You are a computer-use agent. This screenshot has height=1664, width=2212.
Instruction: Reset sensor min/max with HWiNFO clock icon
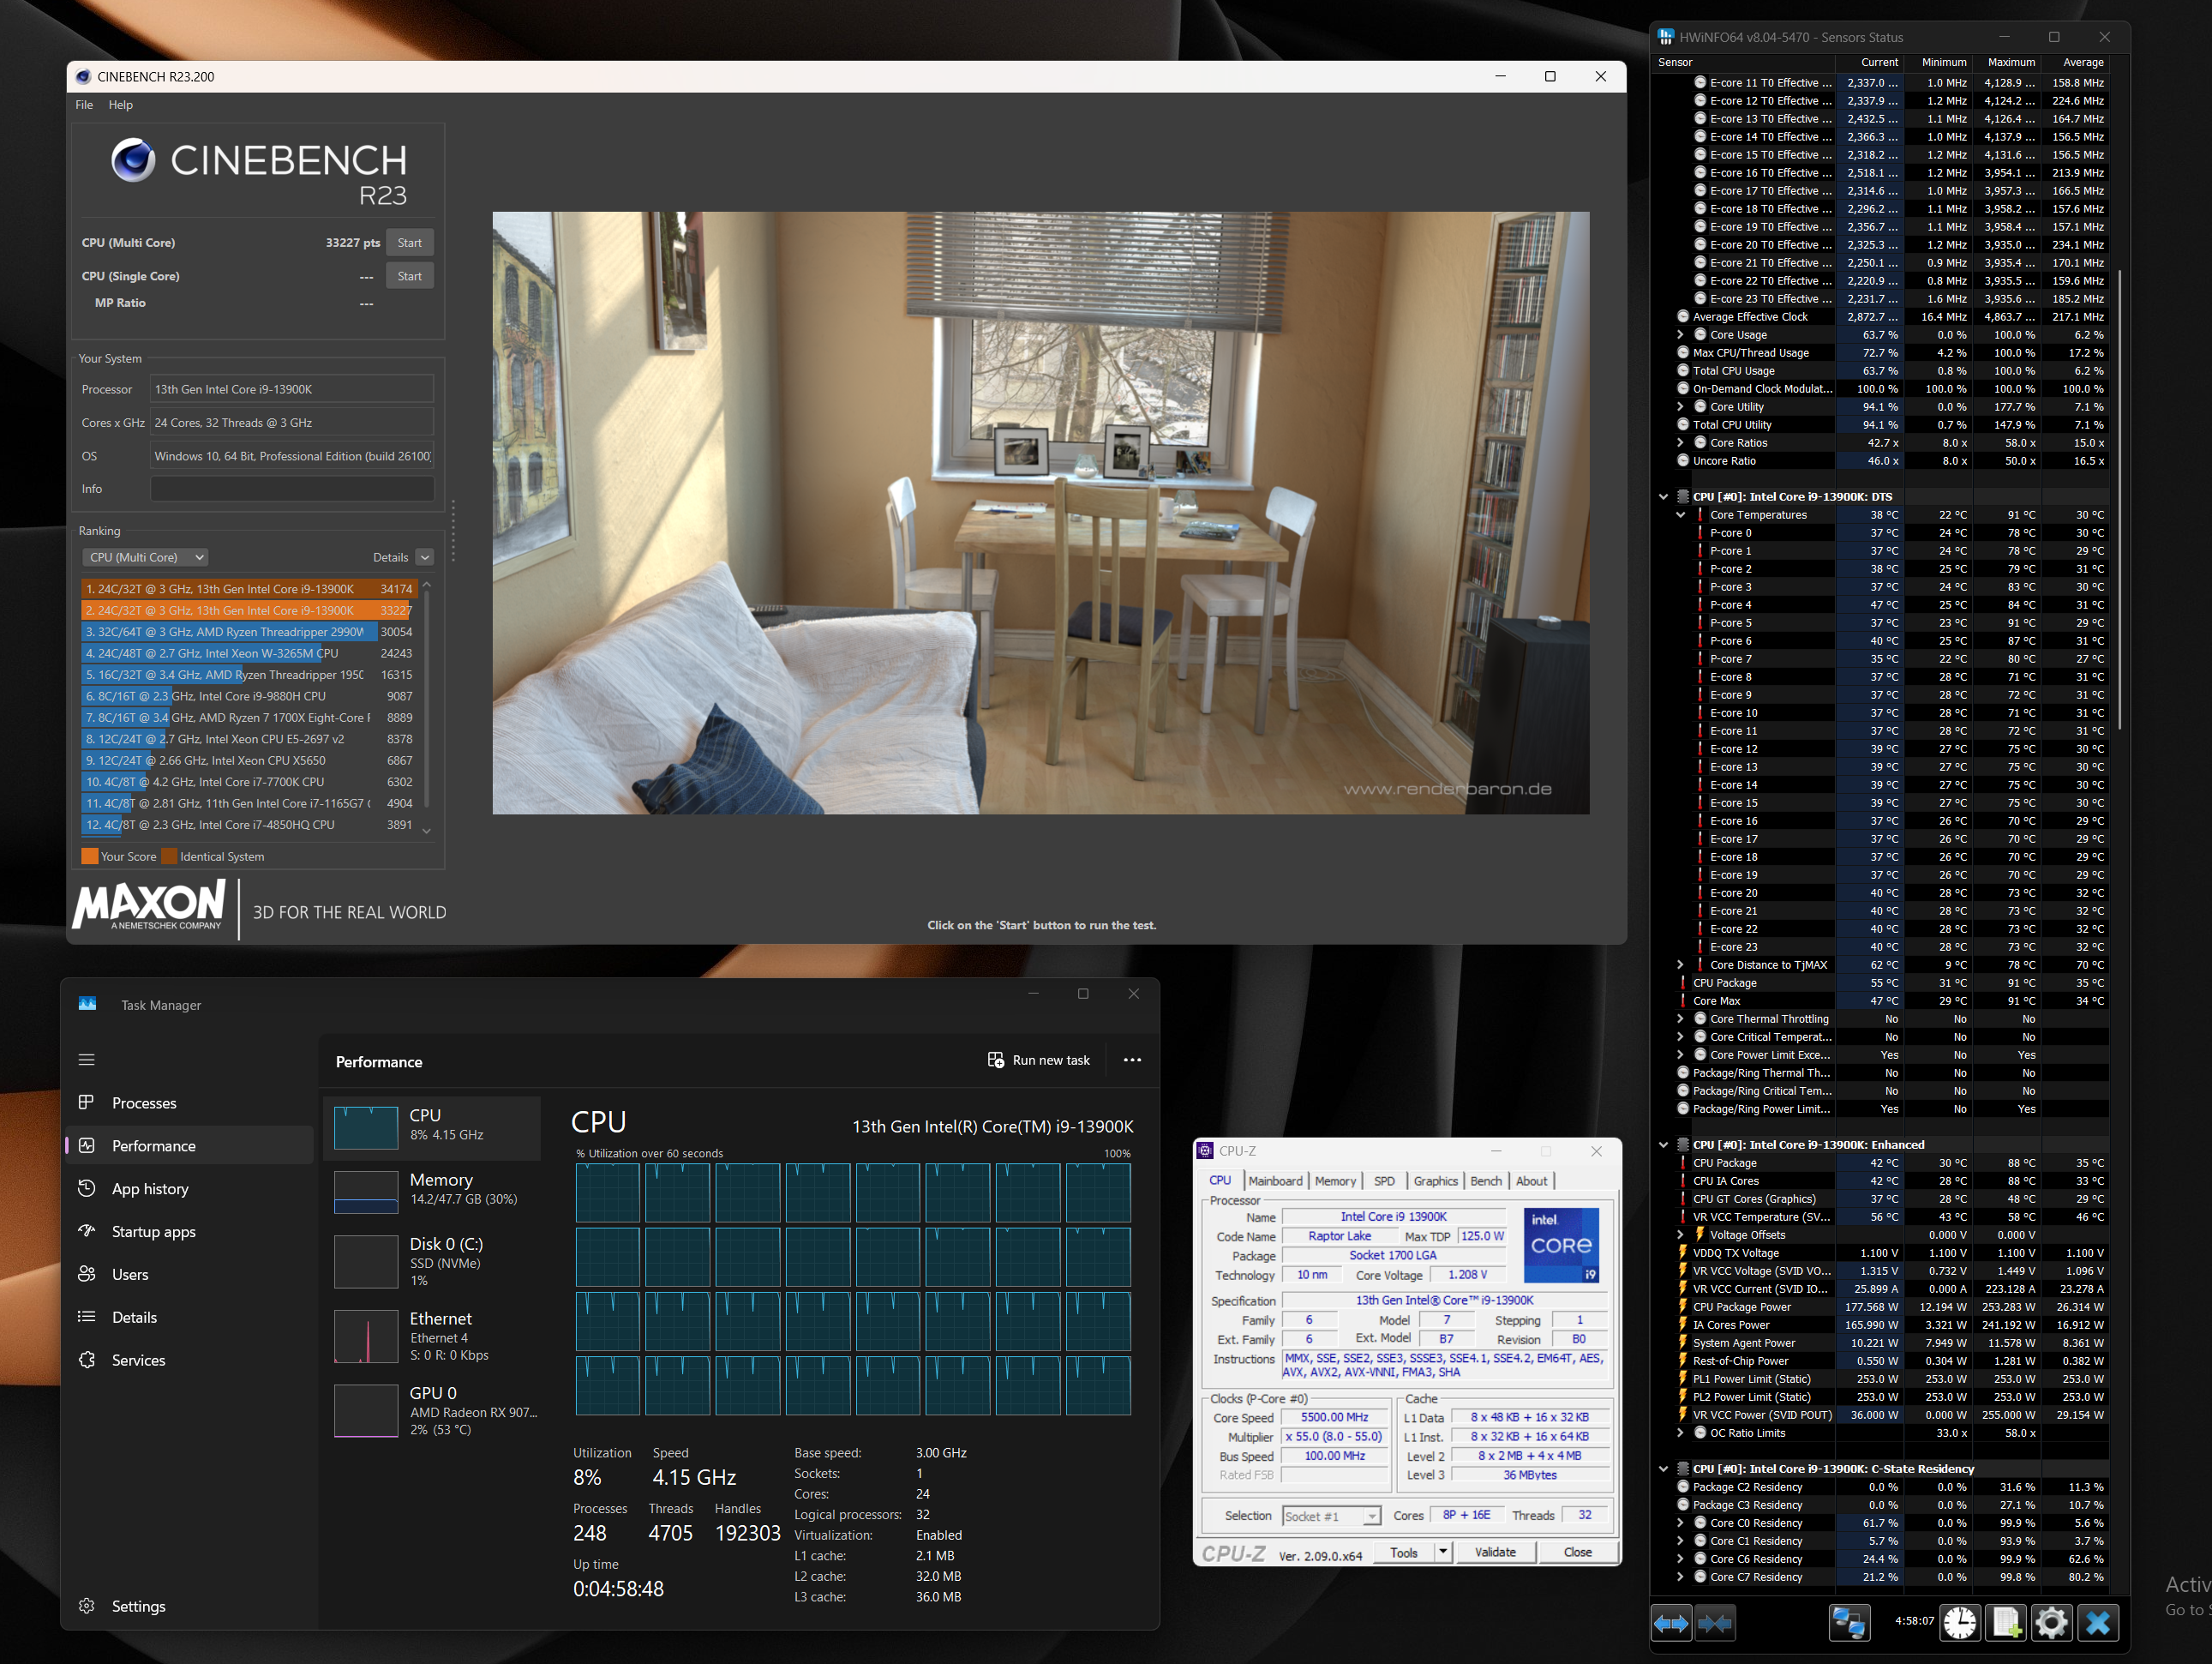1960,1622
